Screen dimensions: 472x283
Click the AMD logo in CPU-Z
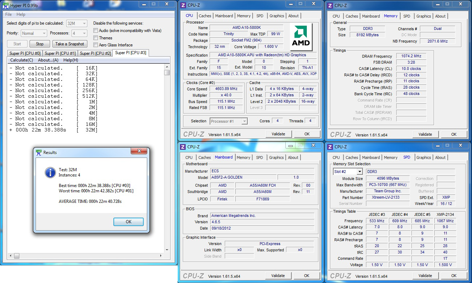click(301, 37)
